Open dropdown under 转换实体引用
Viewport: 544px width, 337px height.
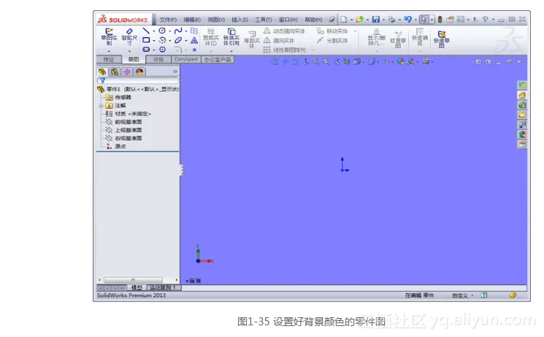pyautogui.click(x=231, y=51)
